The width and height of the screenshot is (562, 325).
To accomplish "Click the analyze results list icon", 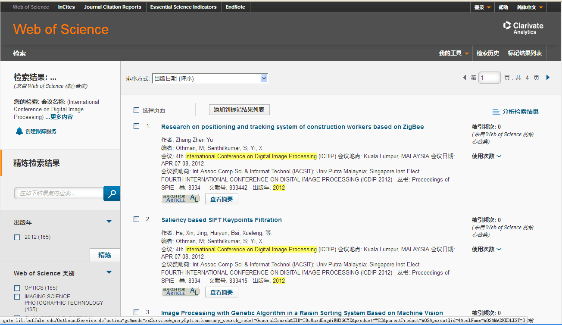I will point(496,112).
